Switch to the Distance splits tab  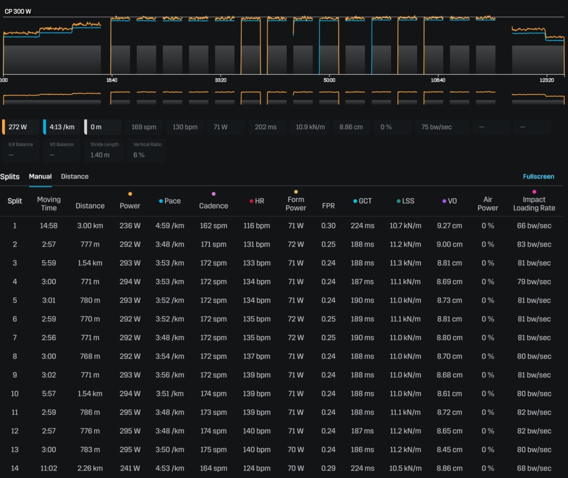[74, 176]
